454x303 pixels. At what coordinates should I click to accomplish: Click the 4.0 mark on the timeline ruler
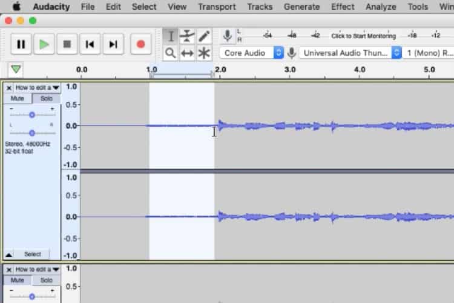coord(360,70)
